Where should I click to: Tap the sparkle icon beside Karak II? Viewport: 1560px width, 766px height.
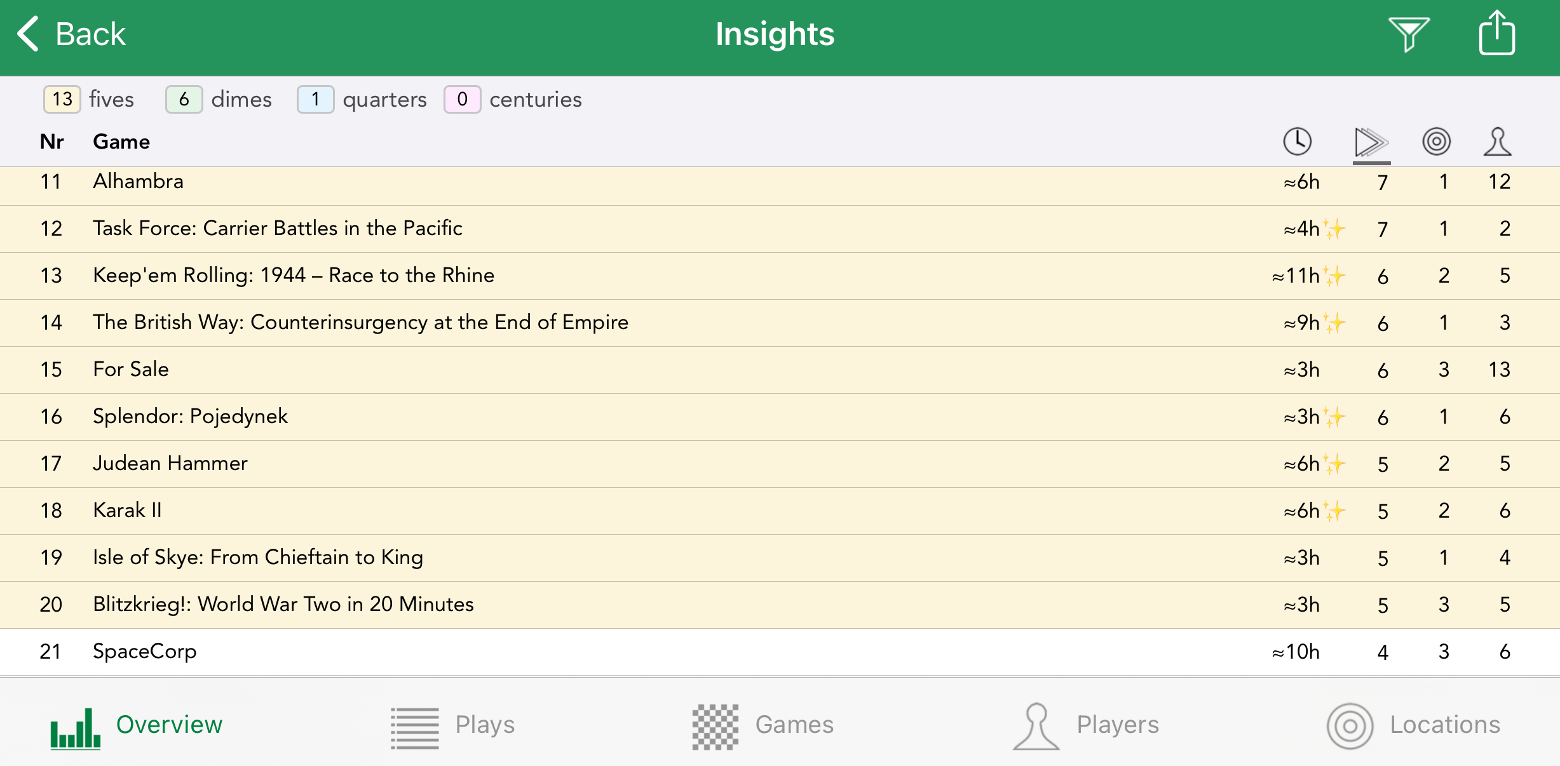click(1334, 511)
